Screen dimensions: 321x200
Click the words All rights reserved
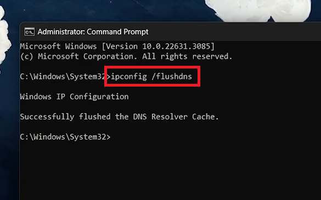click(x=187, y=56)
